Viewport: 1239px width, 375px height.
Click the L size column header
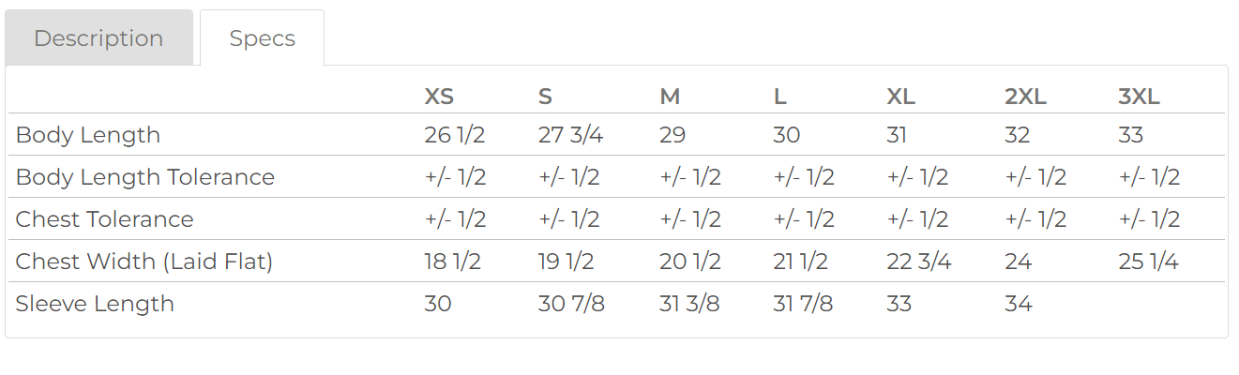pos(779,97)
